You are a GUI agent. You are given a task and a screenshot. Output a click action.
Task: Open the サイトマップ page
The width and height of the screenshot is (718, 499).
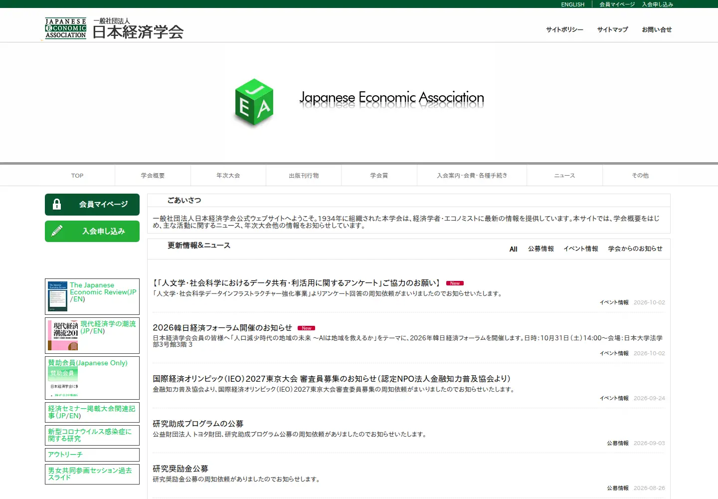pos(612,30)
